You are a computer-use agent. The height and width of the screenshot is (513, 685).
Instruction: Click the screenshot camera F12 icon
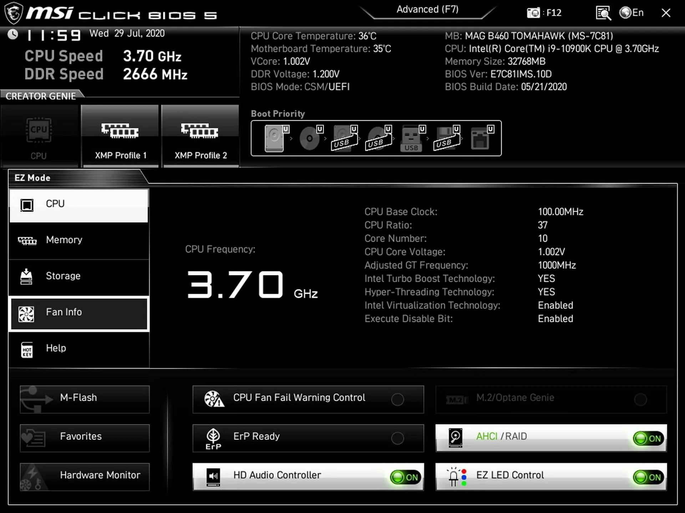pyautogui.click(x=533, y=13)
